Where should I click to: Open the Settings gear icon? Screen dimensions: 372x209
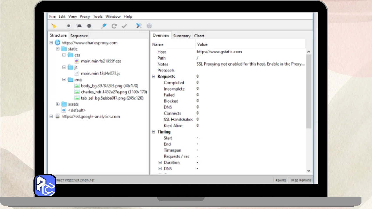point(149,26)
